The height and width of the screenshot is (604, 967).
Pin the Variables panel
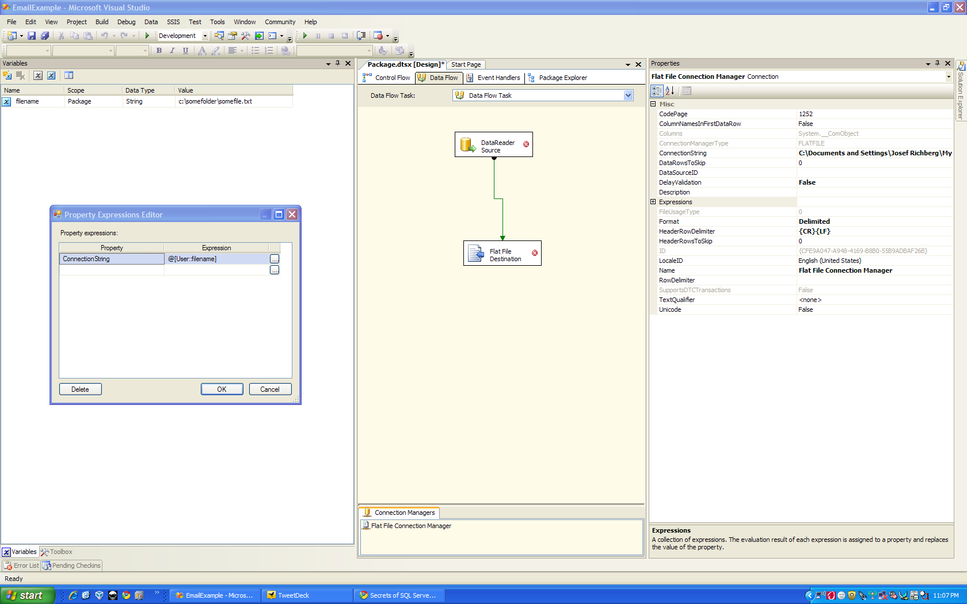click(x=337, y=63)
